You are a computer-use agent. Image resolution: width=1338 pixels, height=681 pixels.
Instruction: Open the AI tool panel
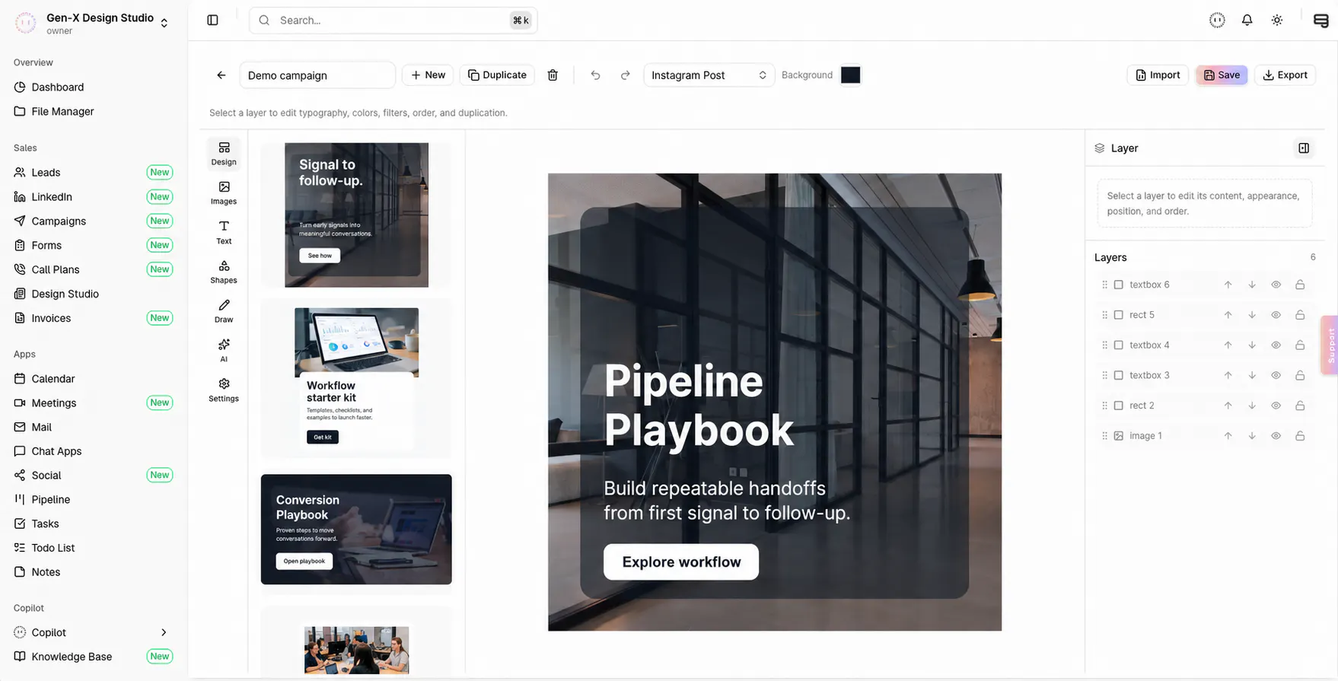[224, 351]
